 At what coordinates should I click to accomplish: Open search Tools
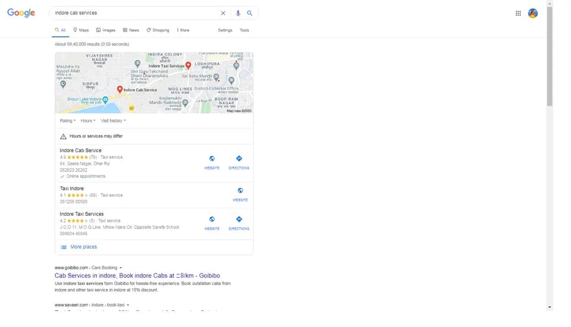click(244, 30)
